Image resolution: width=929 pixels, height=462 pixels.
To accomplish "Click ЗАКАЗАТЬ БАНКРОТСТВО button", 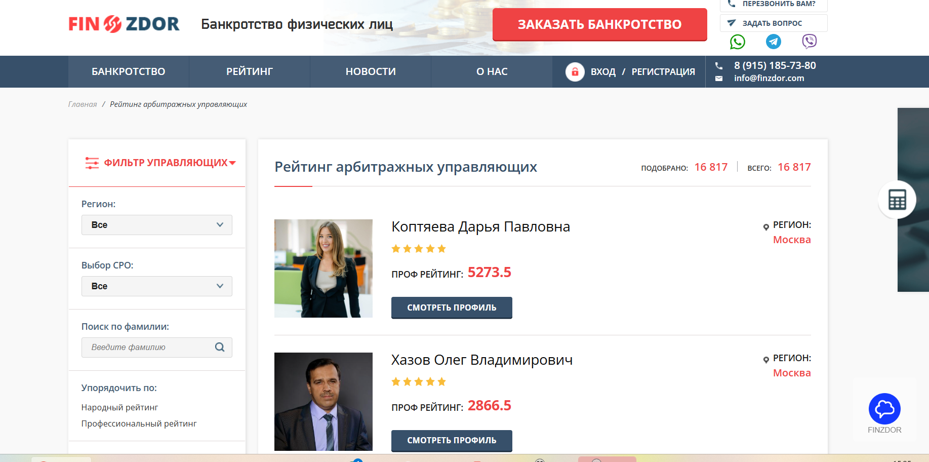I will [600, 24].
